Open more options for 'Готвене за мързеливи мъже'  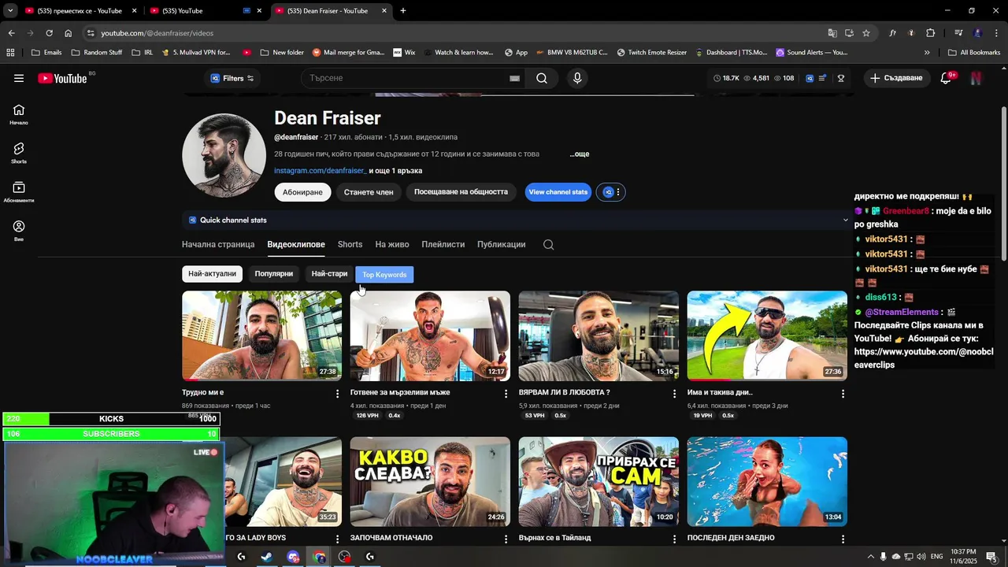point(506,393)
